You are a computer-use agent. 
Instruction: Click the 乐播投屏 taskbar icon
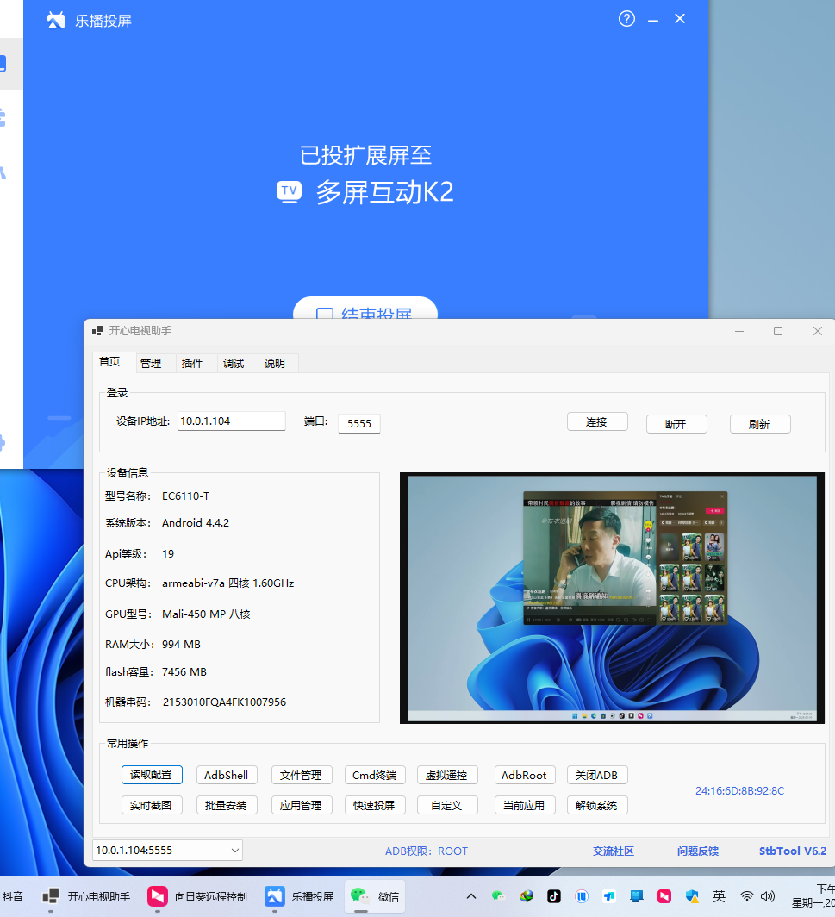pos(300,896)
